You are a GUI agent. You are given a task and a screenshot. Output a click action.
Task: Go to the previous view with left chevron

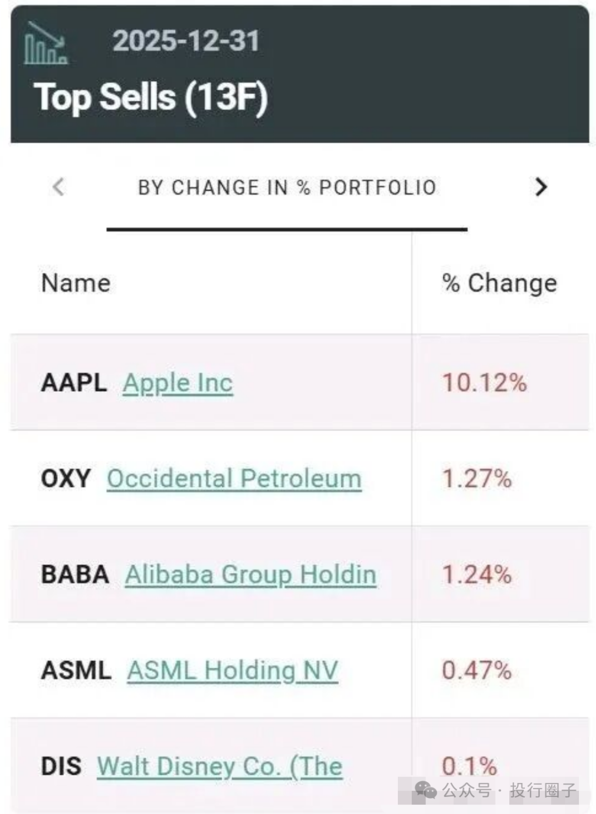click(58, 187)
